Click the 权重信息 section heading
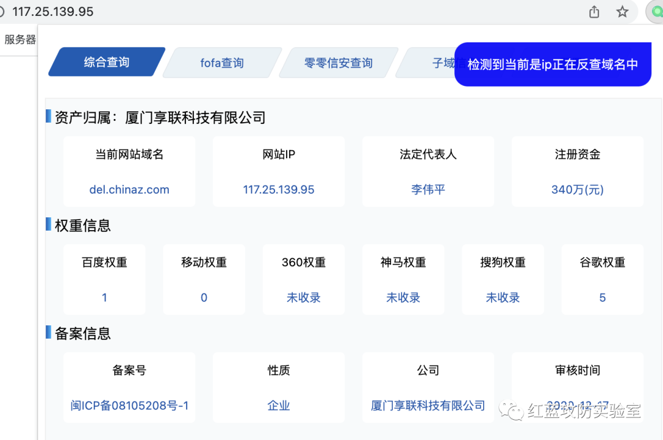Image resolution: width=663 pixels, height=440 pixels. pos(83,225)
